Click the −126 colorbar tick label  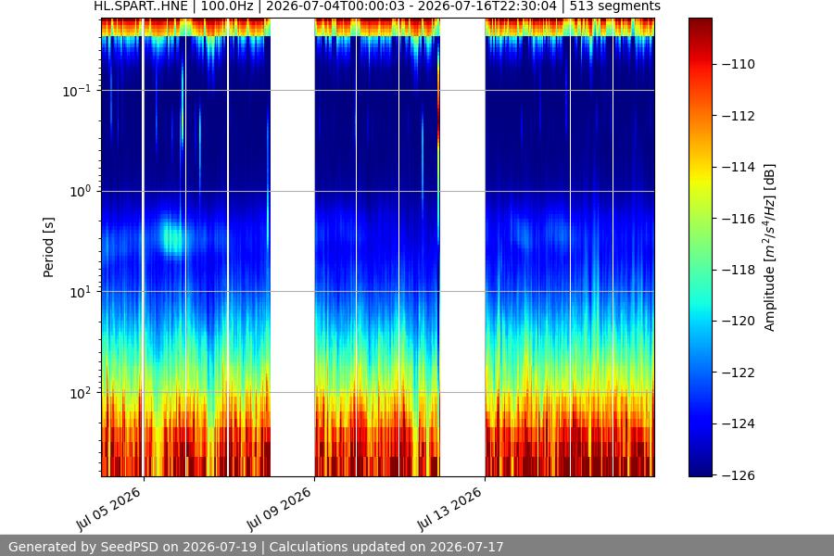tap(739, 475)
